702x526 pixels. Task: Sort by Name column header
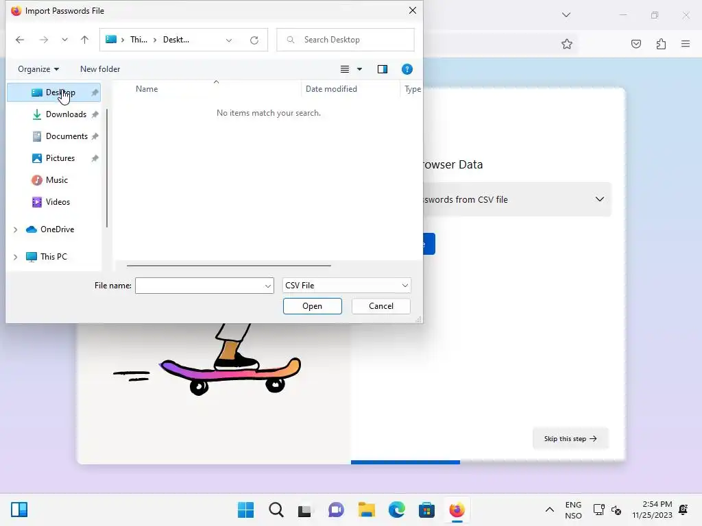(x=147, y=89)
